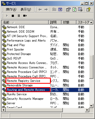This screenshot has width=95, height=119.
Task: Open the Help toolbar icon
Action: [88, 9]
